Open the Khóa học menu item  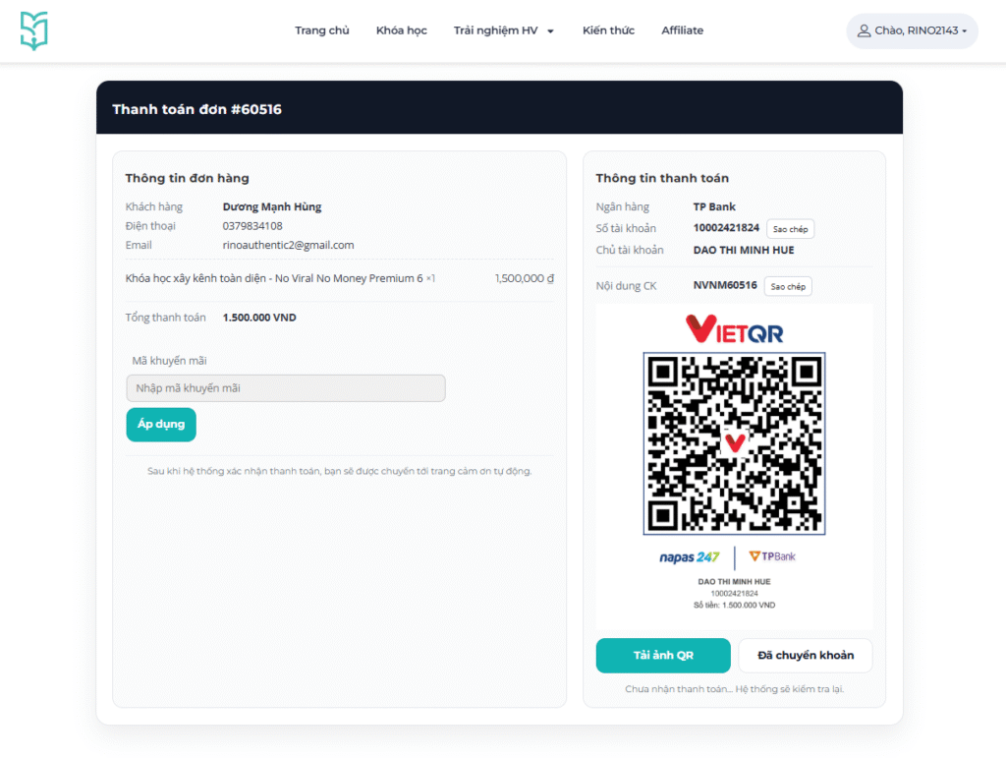click(x=401, y=30)
